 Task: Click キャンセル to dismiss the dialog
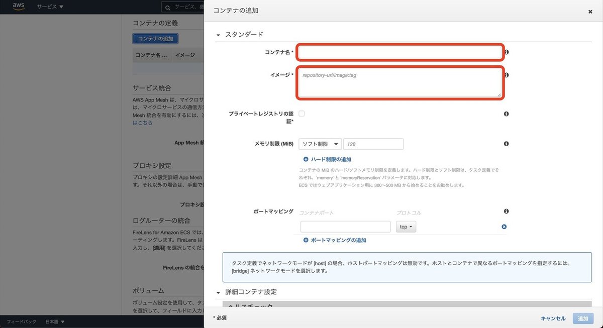click(x=553, y=318)
